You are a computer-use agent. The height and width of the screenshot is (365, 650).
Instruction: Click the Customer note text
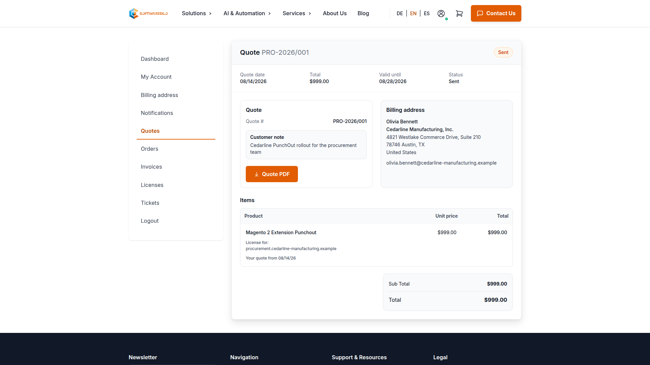(303, 149)
